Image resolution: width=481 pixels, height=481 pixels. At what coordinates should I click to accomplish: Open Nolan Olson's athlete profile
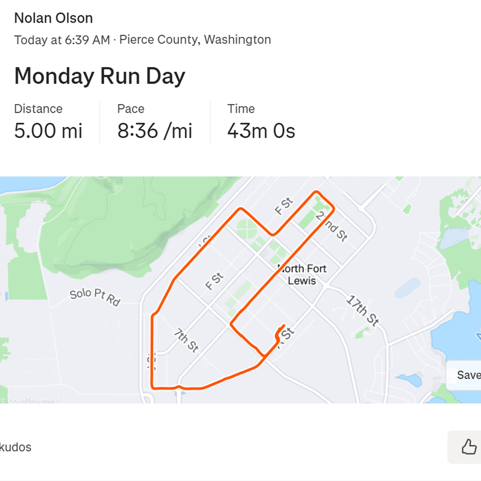pos(53,18)
